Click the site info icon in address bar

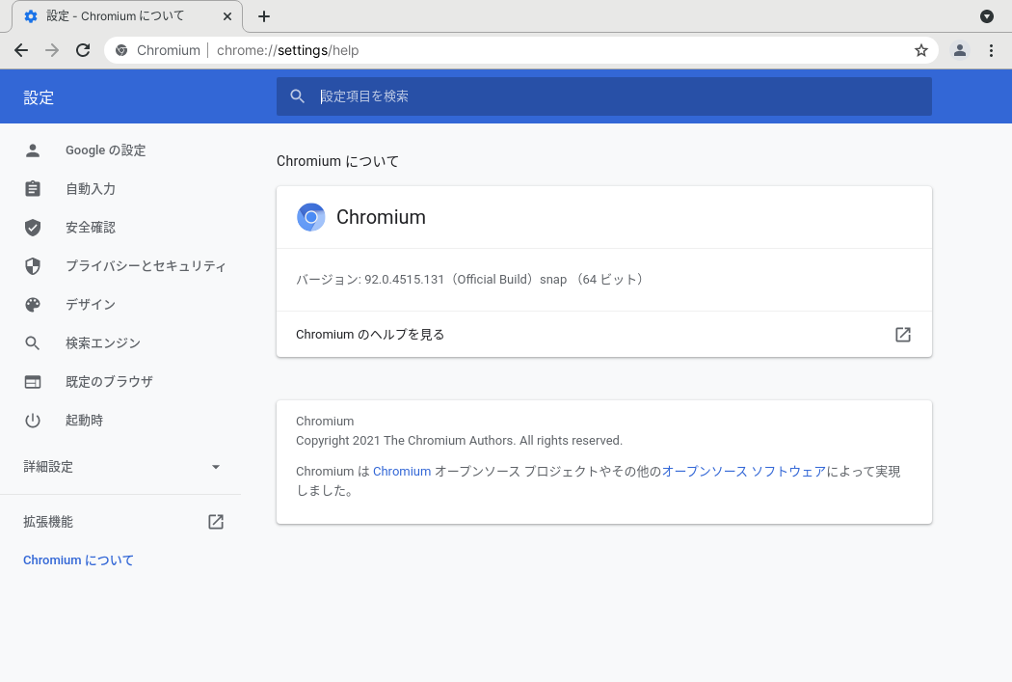tap(121, 50)
